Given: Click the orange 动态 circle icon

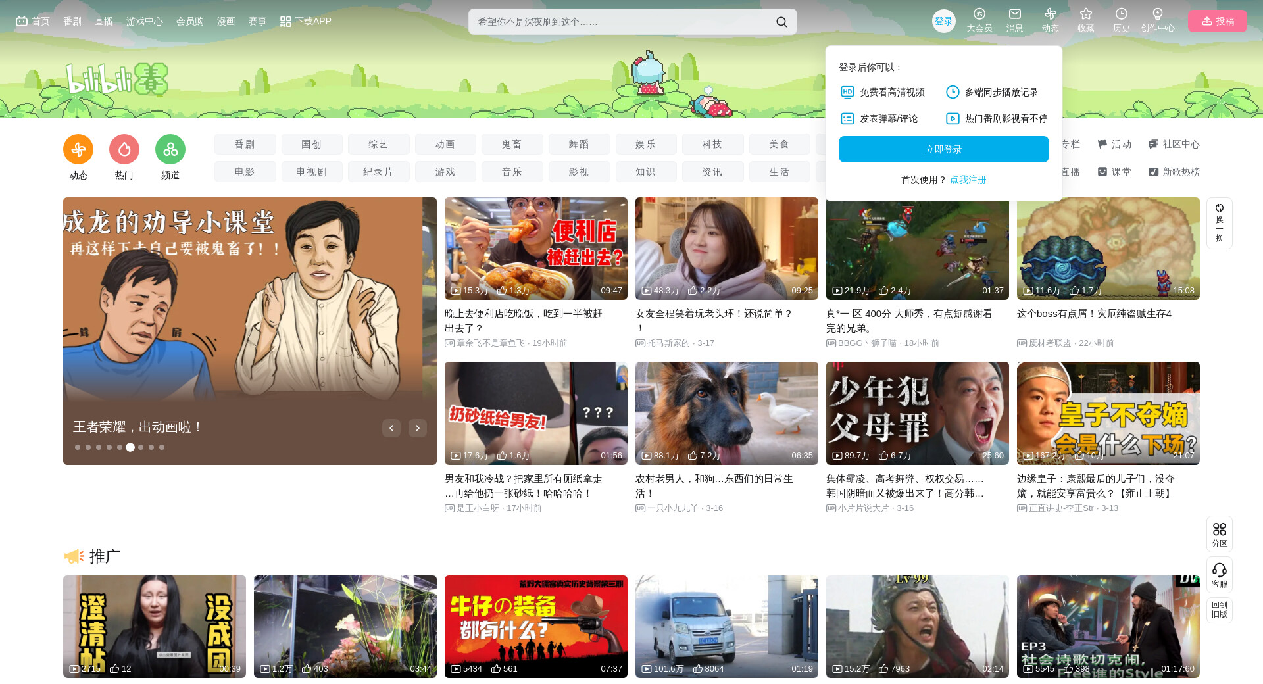Looking at the screenshot, I should pos(78,150).
